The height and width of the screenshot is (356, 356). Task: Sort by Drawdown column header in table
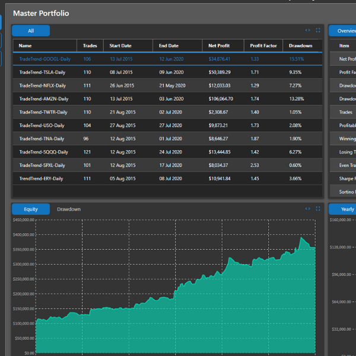point(303,46)
